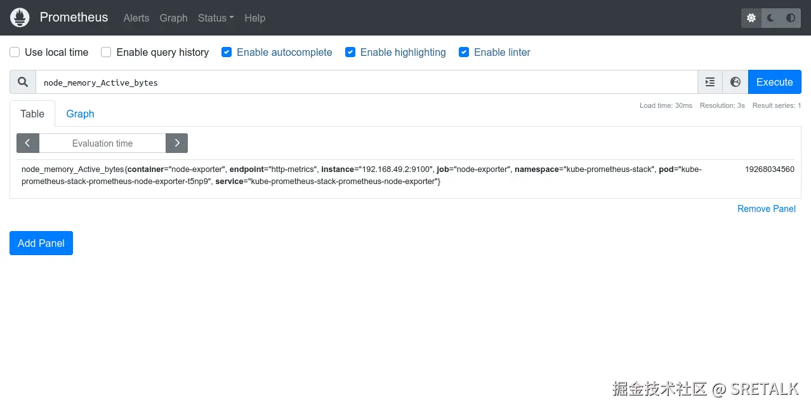Open the metrics explorer globe icon
The height and width of the screenshot is (410, 811).
735,82
